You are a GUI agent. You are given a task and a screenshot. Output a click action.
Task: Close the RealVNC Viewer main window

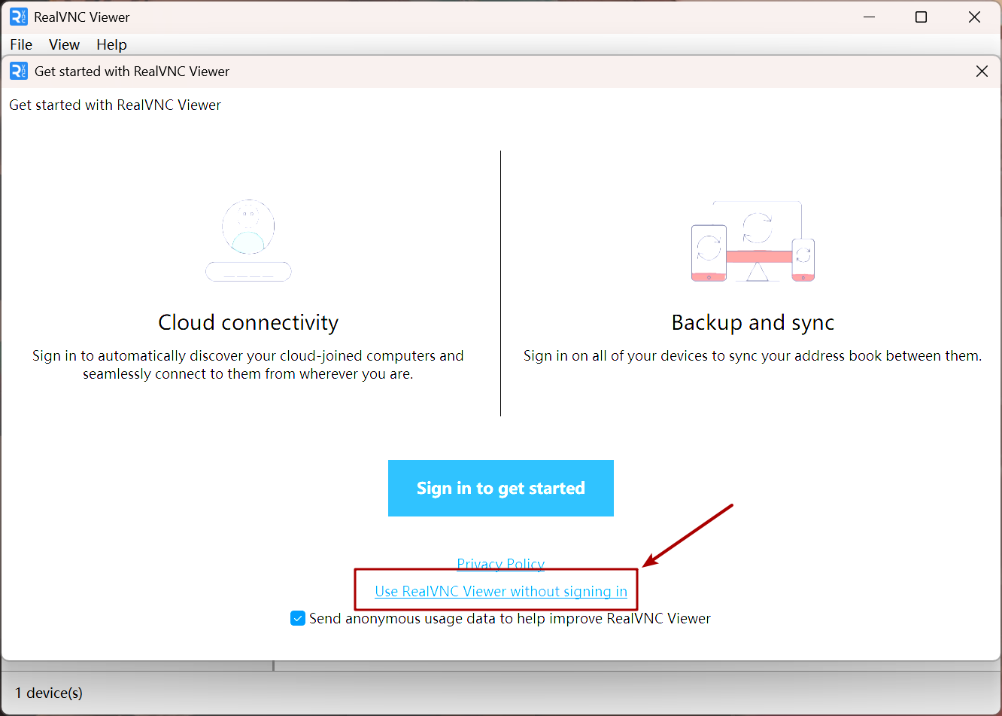click(x=974, y=17)
